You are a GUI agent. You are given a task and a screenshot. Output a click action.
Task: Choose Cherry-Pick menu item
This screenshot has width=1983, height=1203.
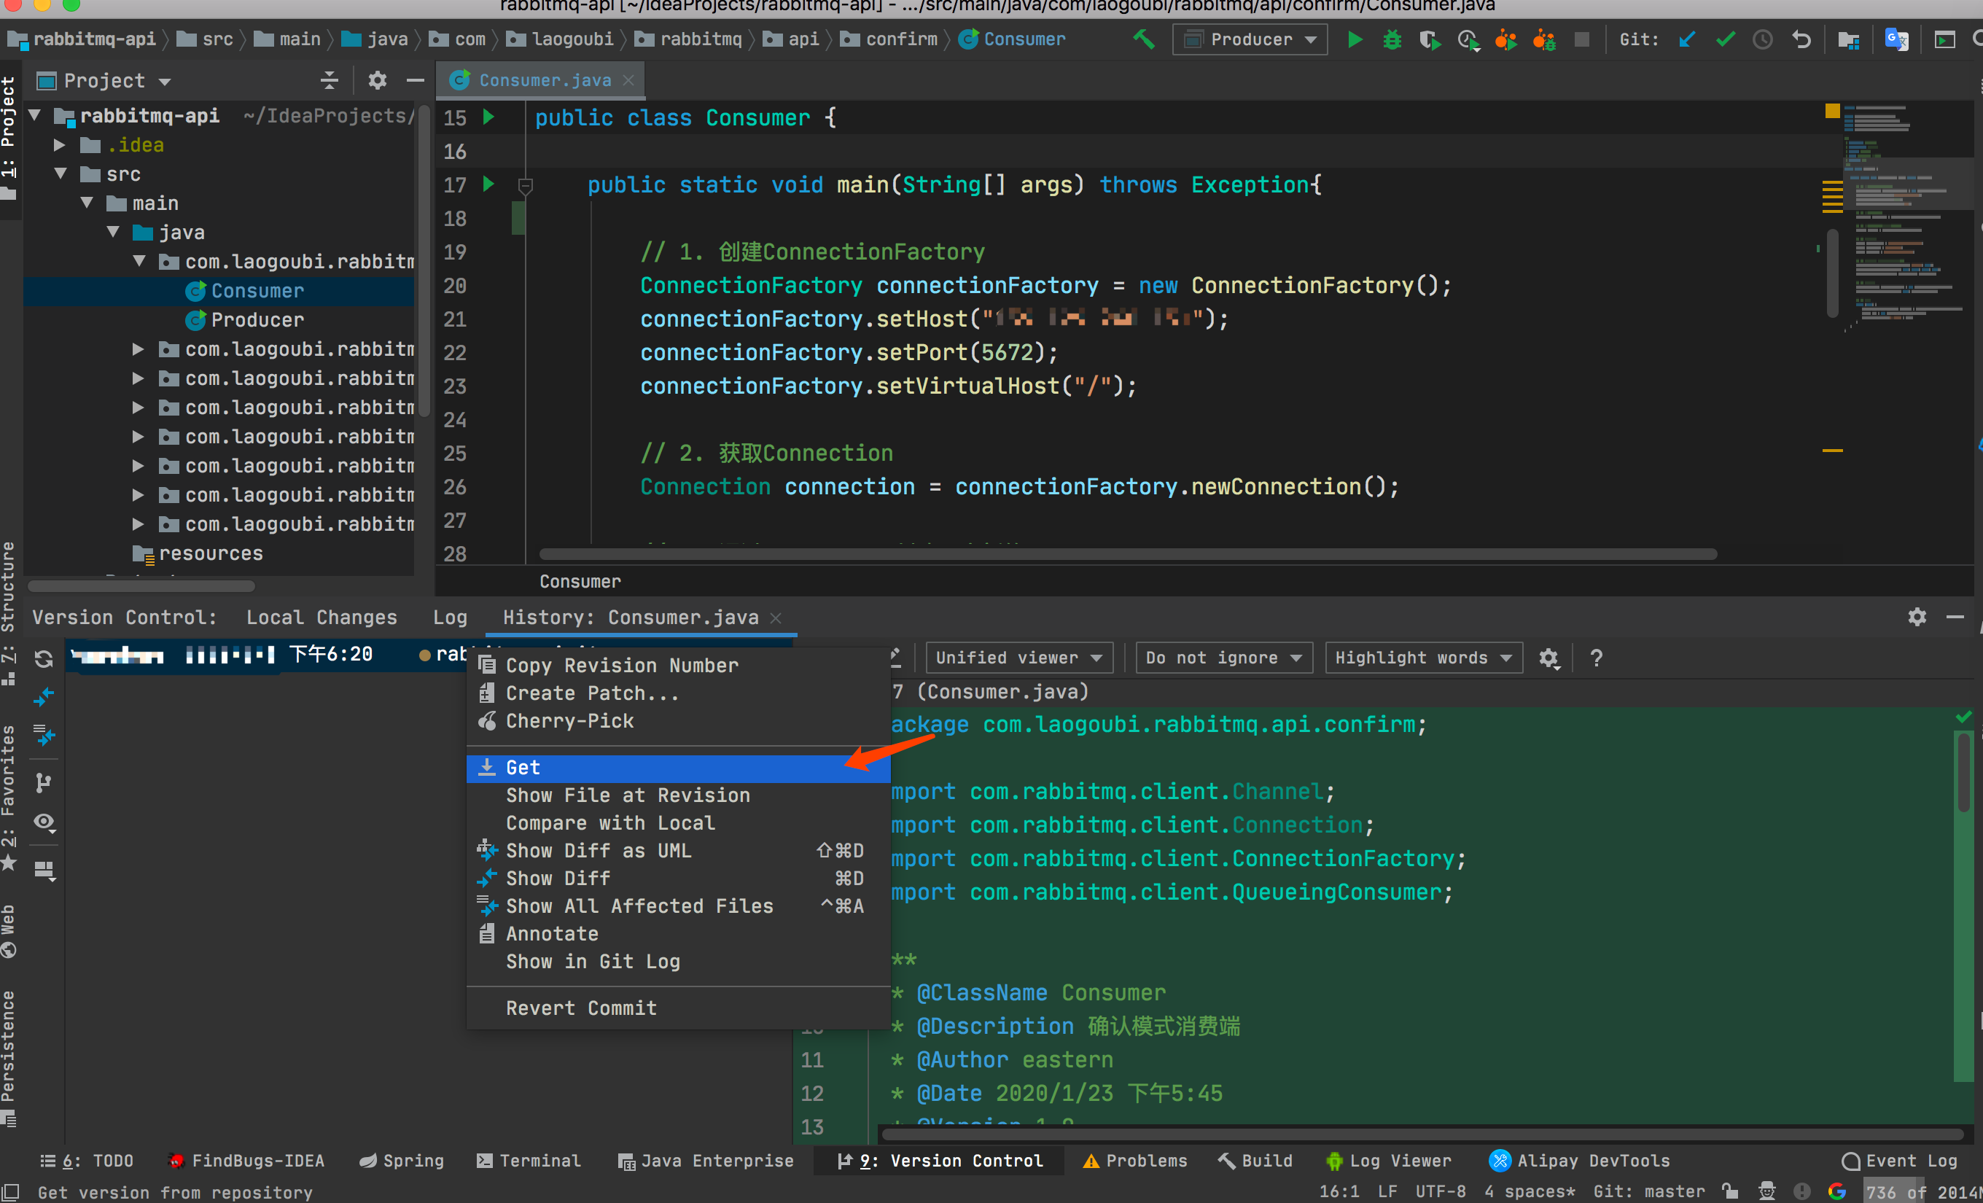(679, 721)
